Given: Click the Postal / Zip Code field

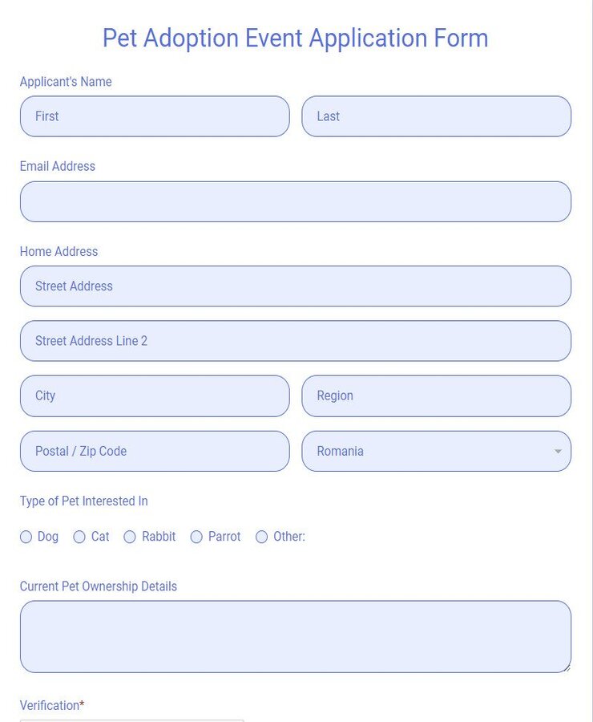Looking at the screenshot, I should click(x=154, y=451).
